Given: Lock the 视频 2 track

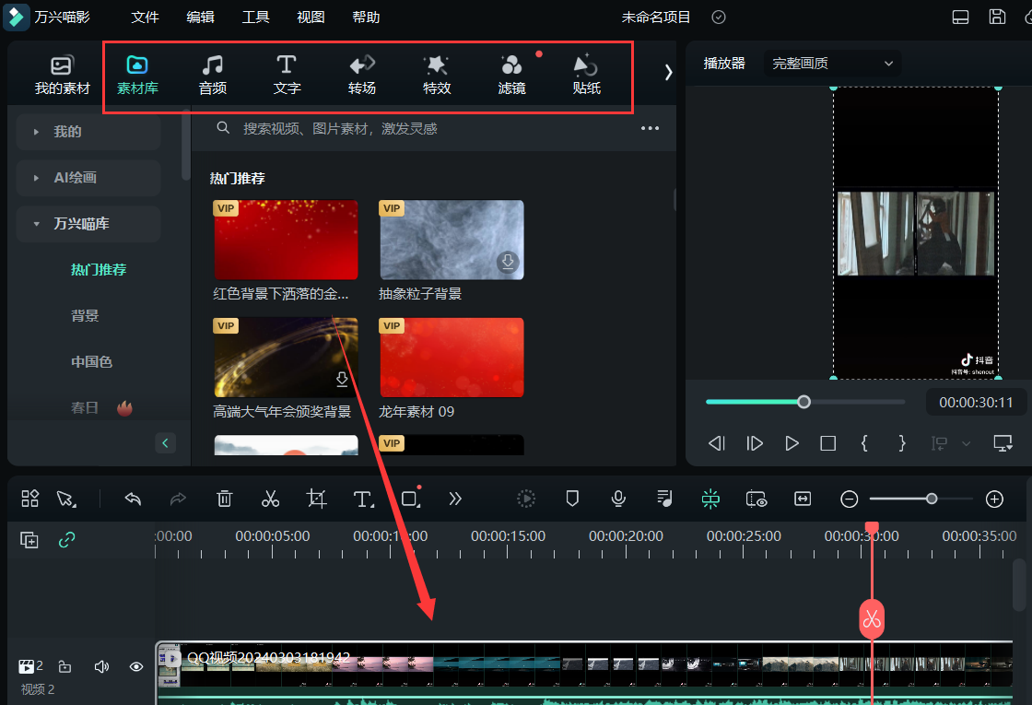Looking at the screenshot, I should (x=64, y=666).
